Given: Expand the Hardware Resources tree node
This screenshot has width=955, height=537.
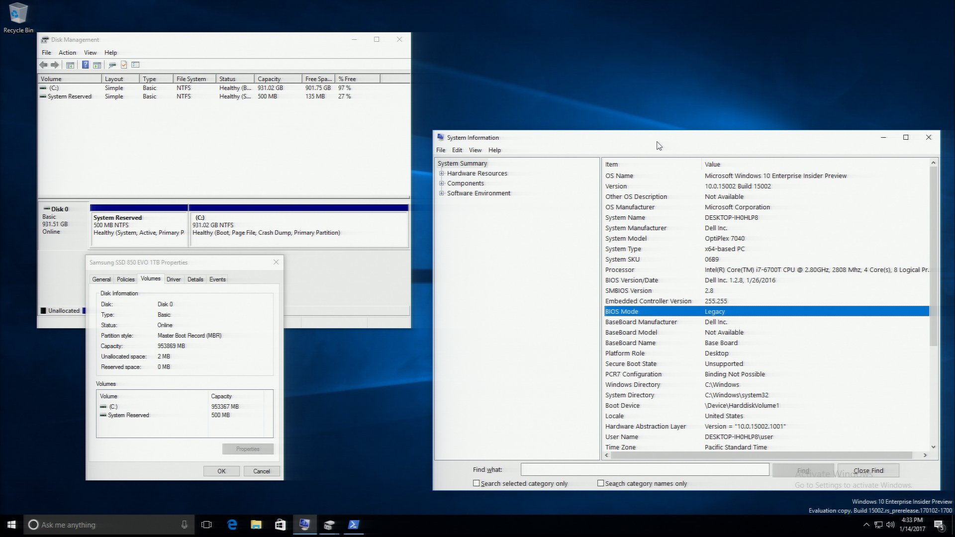Looking at the screenshot, I should click(442, 174).
